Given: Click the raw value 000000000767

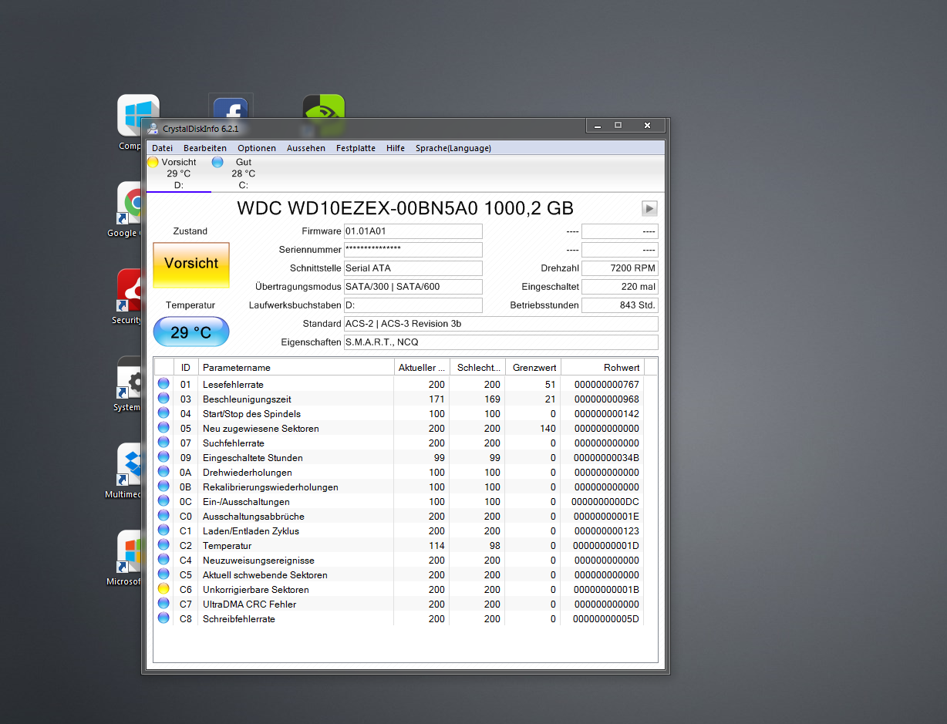Looking at the screenshot, I should [606, 385].
